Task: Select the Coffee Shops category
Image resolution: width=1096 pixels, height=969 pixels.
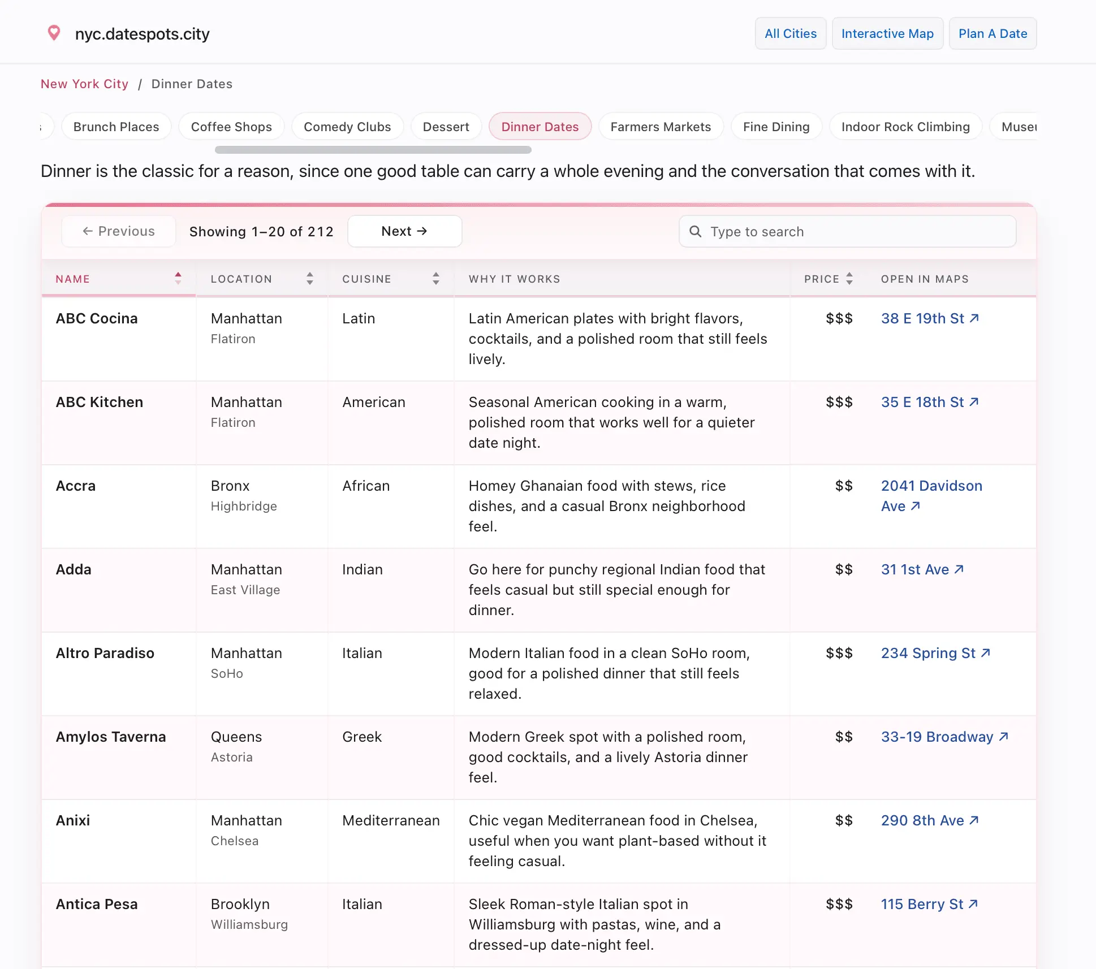Action: coord(231,127)
